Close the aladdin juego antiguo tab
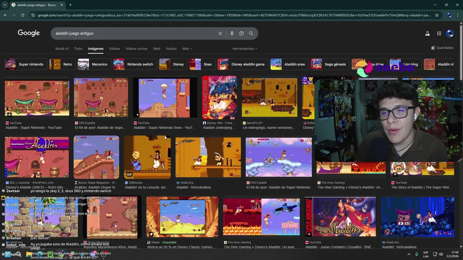The width and height of the screenshot is (463, 260). [x=61, y=5]
